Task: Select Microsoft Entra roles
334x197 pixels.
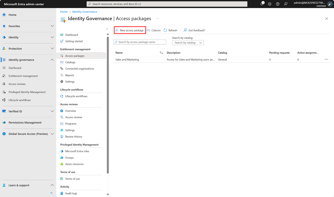Action: point(77,151)
